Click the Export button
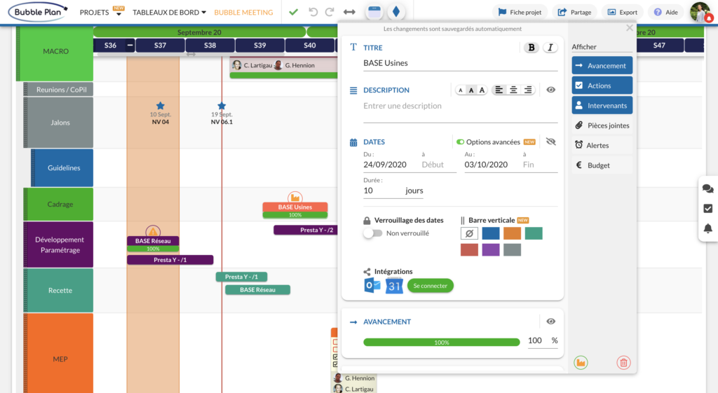The width and height of the screenshot is (718, 393). [622, 12]
